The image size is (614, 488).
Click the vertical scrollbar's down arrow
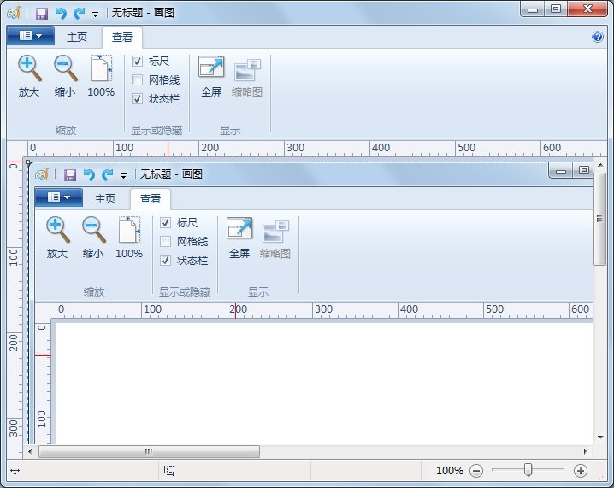click(x=600, y=438)
